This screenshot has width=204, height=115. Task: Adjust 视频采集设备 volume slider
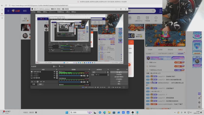(x=71, y=82)
